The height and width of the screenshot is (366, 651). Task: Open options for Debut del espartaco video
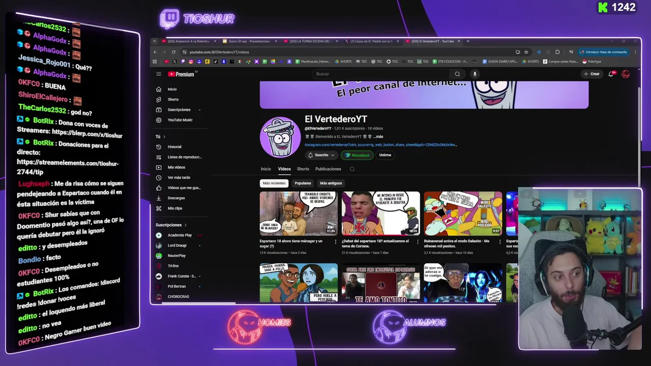coord(418,242)
